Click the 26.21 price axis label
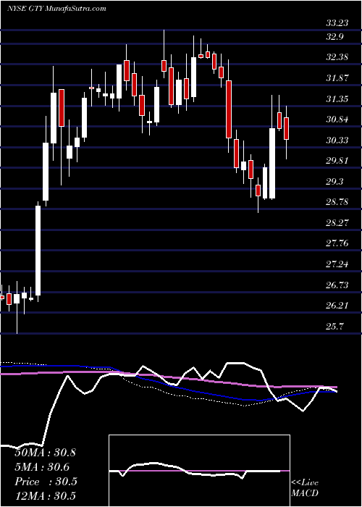The image size is (362, 507). click(337, 306)
